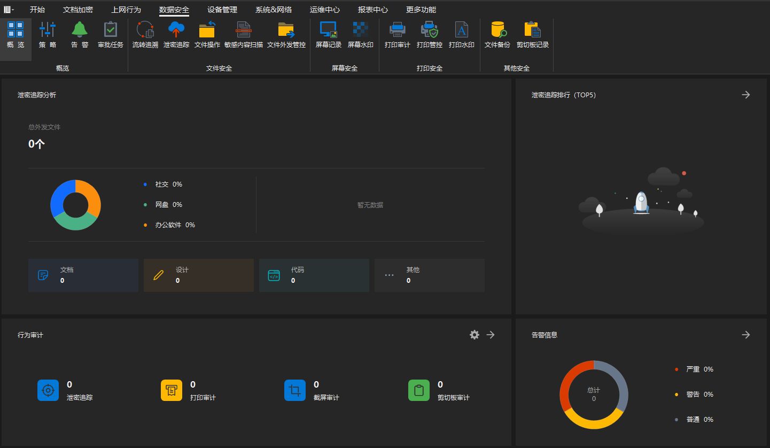This screenshot has height=448, width=770.
Task: Open 行为审计 settings gear
Action: click(475, 335)
